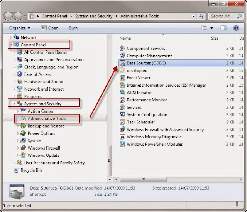Expand the User Accounts and Family Safety node
The image size is (247, 212).
click(x=14, y=163)
